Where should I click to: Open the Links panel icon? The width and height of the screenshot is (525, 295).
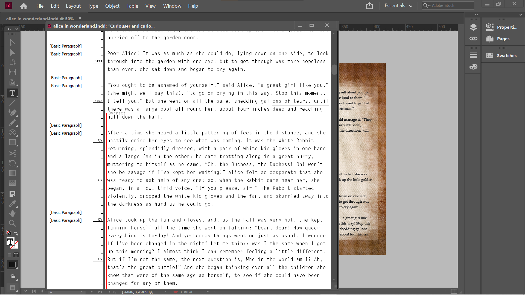point(473,39)
